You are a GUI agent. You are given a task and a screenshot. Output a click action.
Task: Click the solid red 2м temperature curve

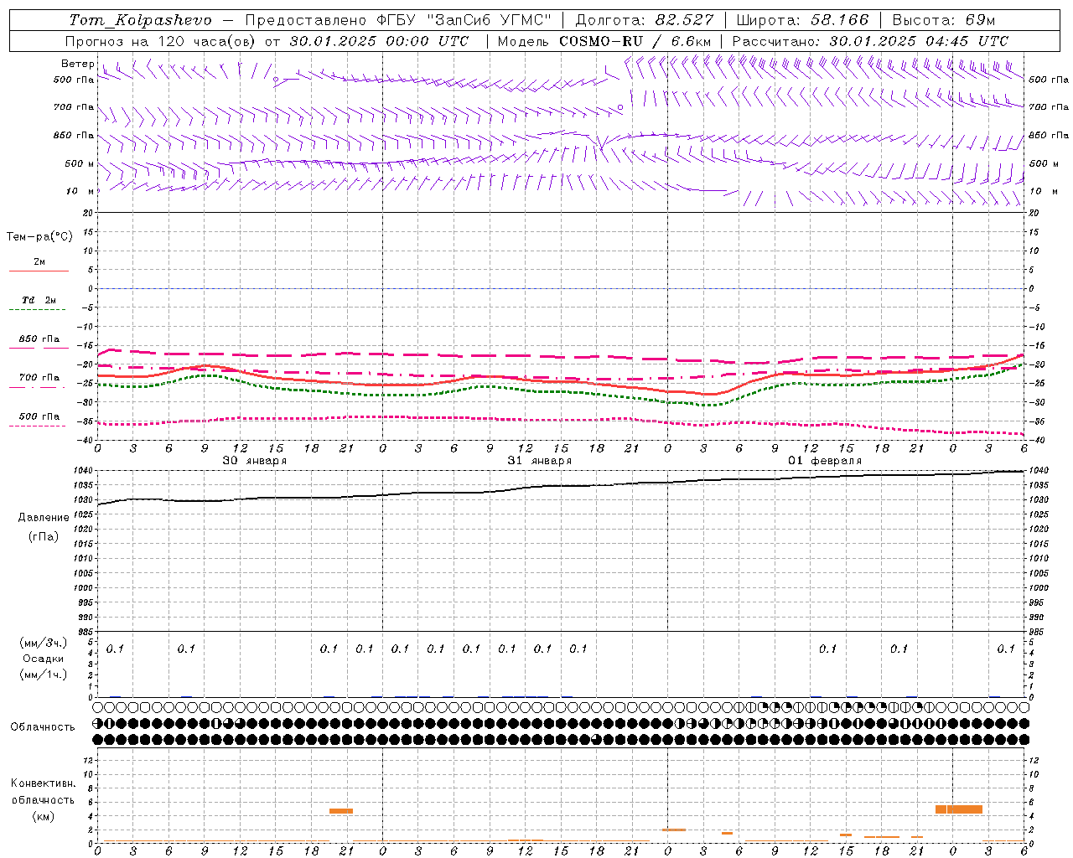[561, 382]
